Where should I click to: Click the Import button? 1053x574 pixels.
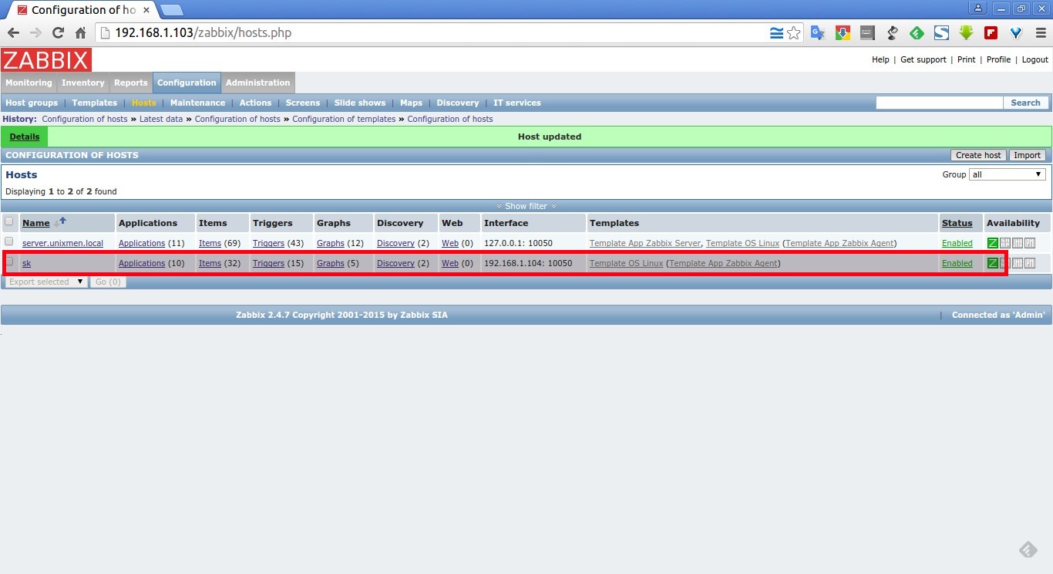(x=1028, y=155)
